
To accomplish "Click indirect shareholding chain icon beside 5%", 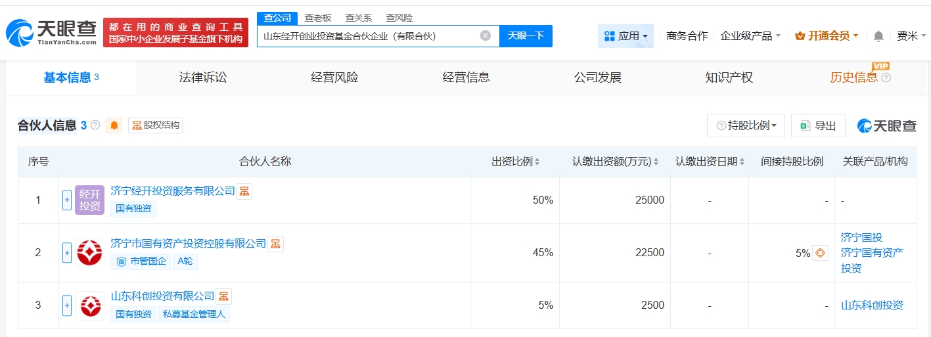I will pyautogui.click(x=820, y=253).
